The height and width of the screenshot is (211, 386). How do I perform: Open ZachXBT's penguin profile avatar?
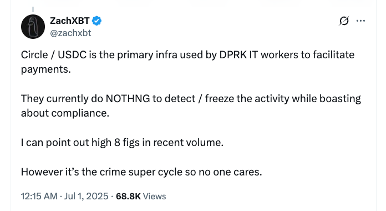(x=33, y=27)
